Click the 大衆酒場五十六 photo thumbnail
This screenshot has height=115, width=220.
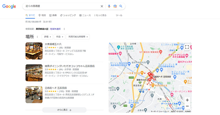coord(34,51)
